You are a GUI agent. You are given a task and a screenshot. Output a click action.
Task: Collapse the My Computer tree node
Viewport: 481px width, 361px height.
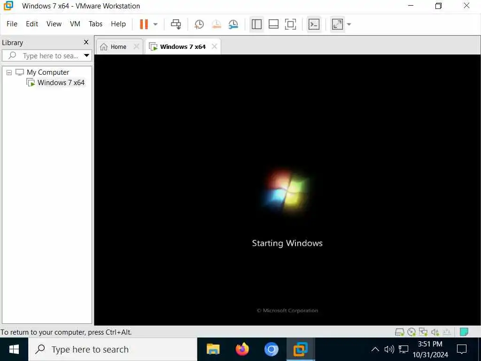(9, 72)
